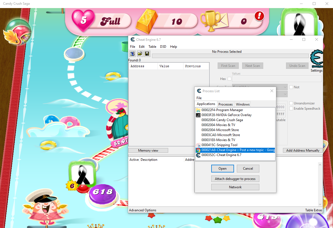Screen dimensions: 333x228
Task: Check the Enable Speedhack option
Action: pos(291,109)
